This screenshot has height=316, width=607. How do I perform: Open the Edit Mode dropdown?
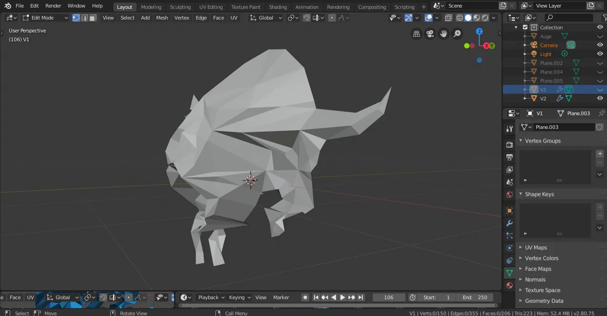[46, 18]
